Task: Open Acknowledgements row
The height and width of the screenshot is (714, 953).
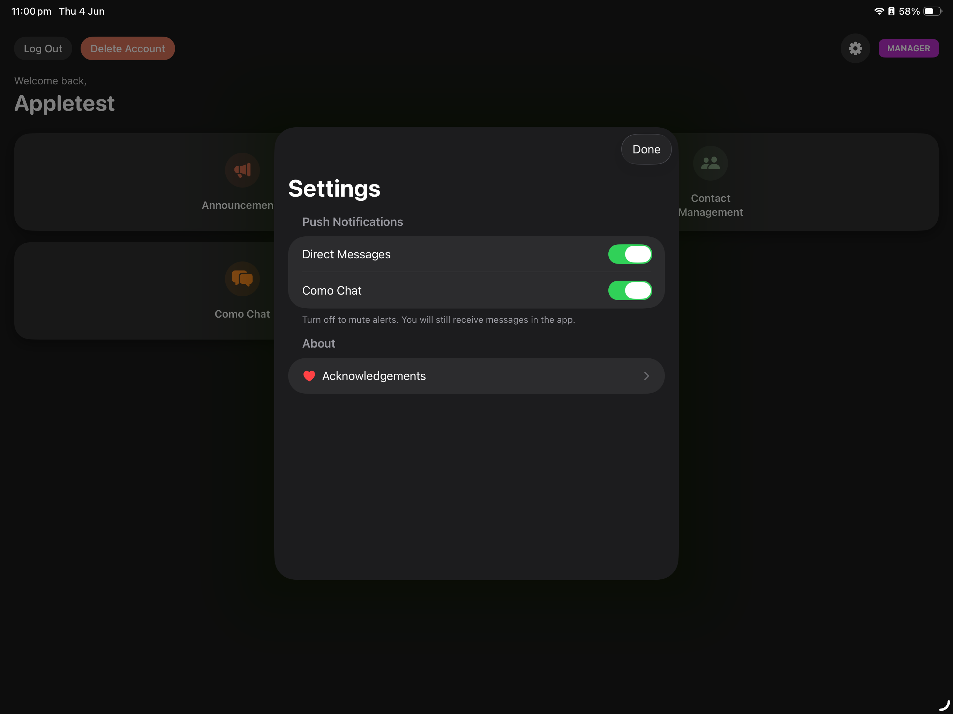Action: 476,375
